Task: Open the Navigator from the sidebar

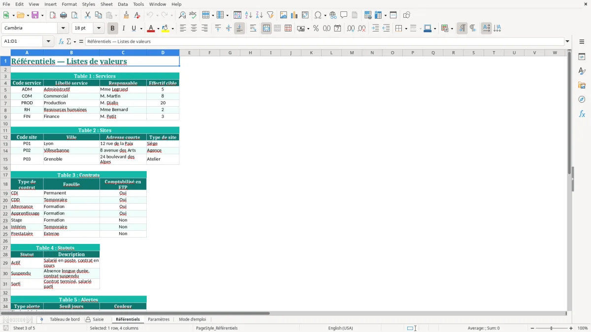Action: [582, 100]
